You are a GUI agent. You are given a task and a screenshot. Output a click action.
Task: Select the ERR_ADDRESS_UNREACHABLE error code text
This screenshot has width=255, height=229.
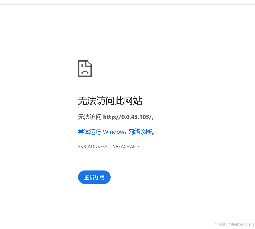(109, 147)
